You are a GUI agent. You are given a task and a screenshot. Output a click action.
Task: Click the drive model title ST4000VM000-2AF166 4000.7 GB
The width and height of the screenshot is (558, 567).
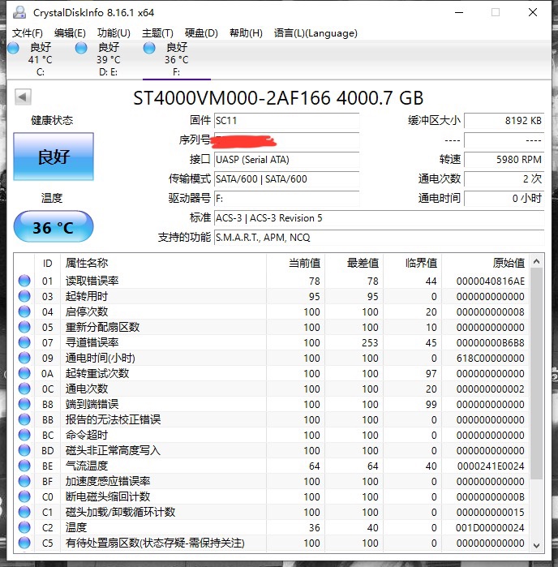[x=278, y=98]
